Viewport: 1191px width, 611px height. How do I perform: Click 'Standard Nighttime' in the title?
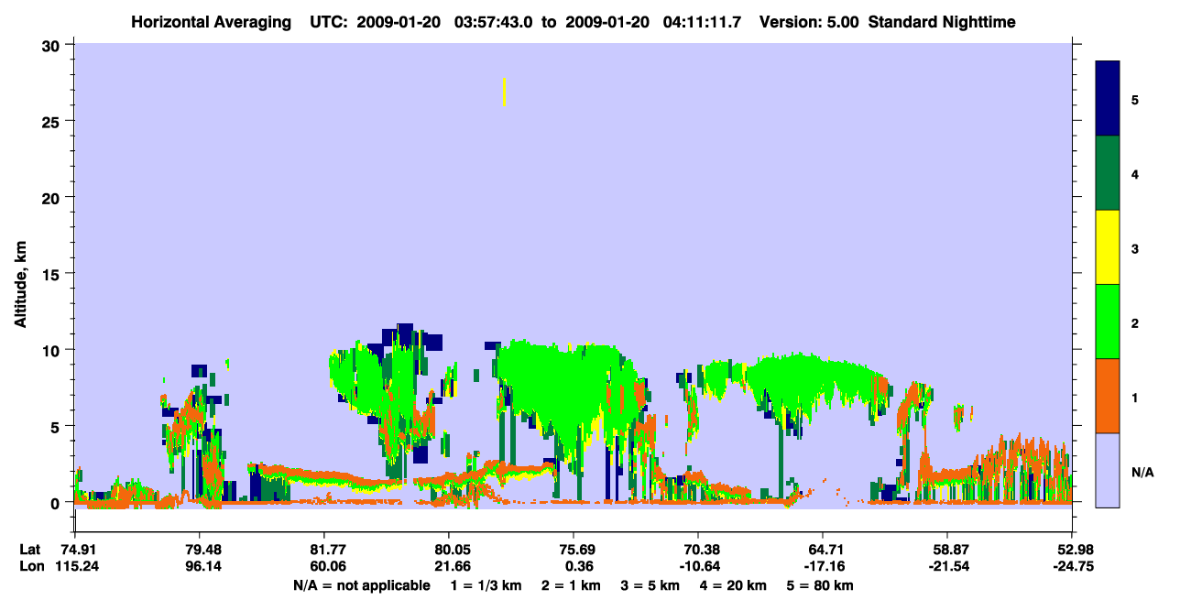pyautogui.click(x=942, y=21)
